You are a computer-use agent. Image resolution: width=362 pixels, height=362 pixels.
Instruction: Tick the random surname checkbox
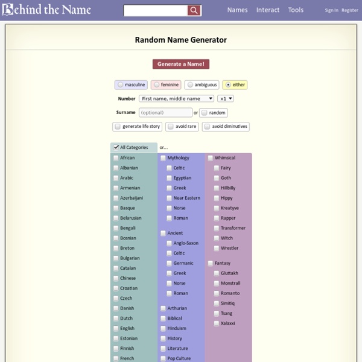click(x=205, y=113)
